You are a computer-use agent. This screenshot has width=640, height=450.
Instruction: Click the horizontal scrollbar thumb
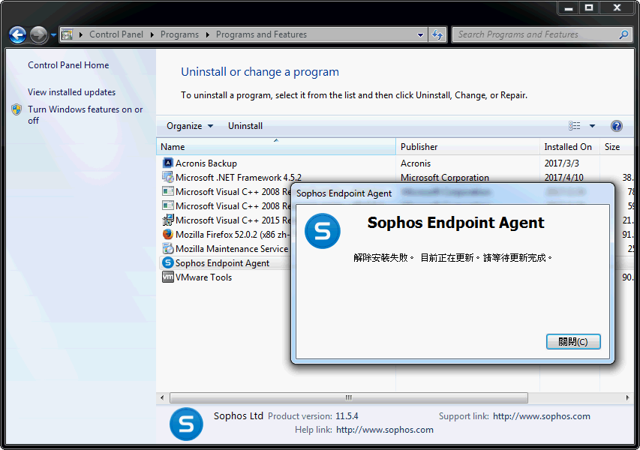pos(348,397)
